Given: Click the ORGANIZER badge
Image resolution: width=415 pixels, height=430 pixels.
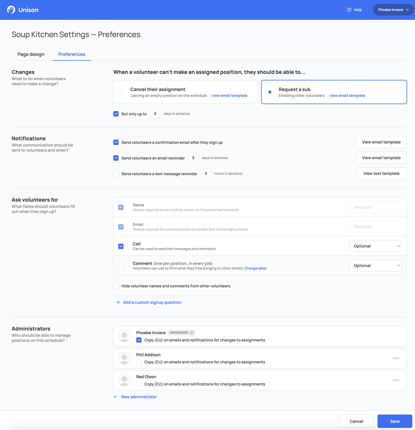Looking at the screenshot, I should 182,333.
